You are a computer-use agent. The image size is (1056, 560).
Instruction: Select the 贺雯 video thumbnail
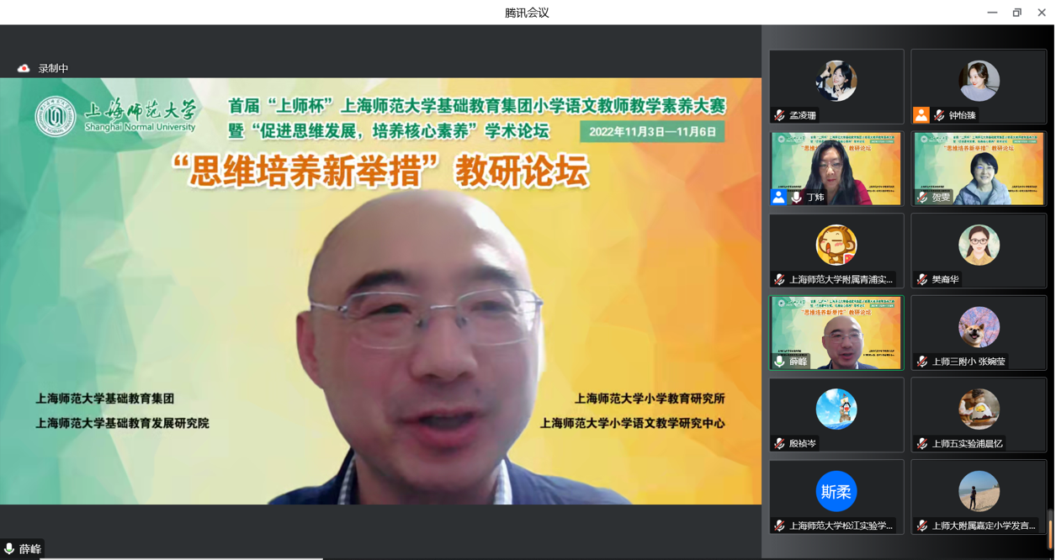[x=979, y=168]
